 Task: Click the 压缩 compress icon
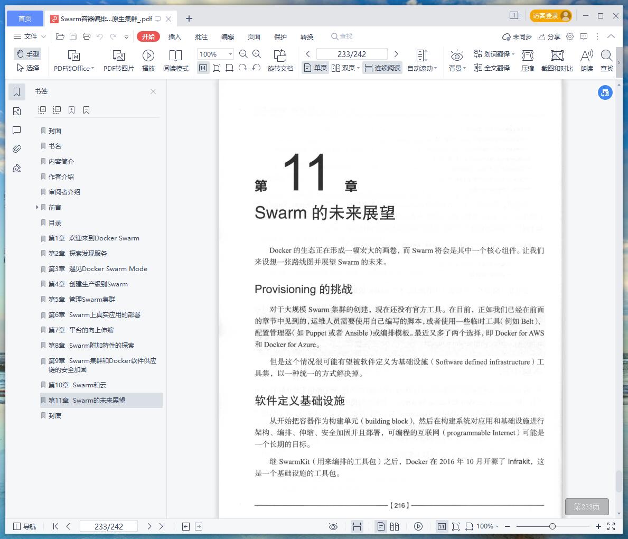pyautogui.click(x=528, y=61)
